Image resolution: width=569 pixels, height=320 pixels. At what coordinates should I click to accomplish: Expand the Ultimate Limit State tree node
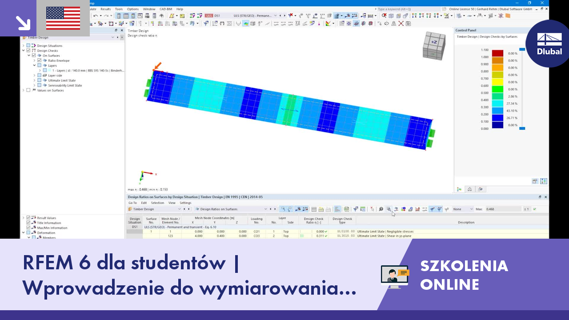(34, 80)
